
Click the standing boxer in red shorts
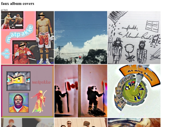click(44, 38)
